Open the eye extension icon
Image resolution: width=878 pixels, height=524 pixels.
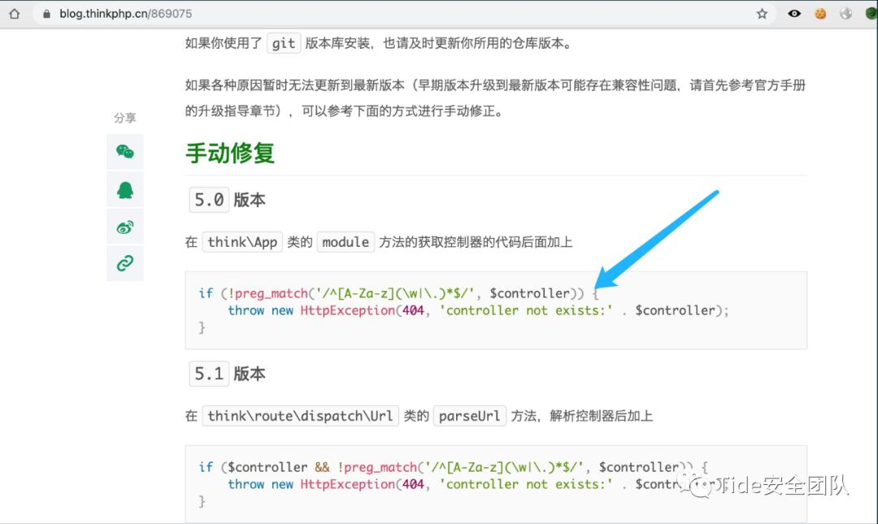[x=794, y=14]
